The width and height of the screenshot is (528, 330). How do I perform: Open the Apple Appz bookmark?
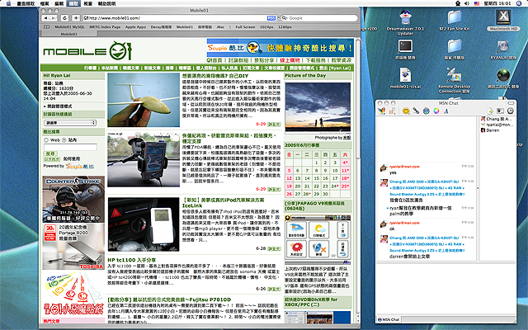tap(135, 27)
